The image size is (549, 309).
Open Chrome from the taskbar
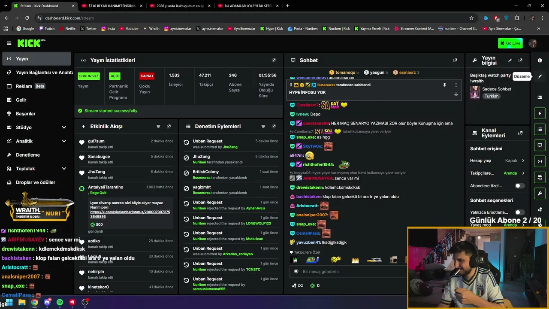(x=34, y=302)
